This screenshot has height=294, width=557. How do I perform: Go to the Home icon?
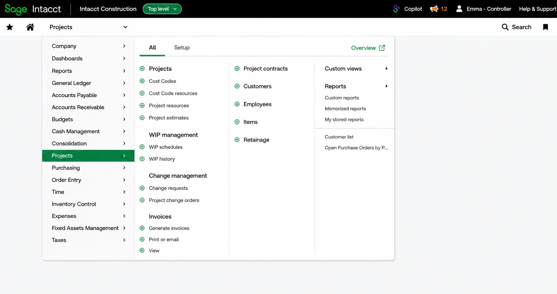coord(30,27)
